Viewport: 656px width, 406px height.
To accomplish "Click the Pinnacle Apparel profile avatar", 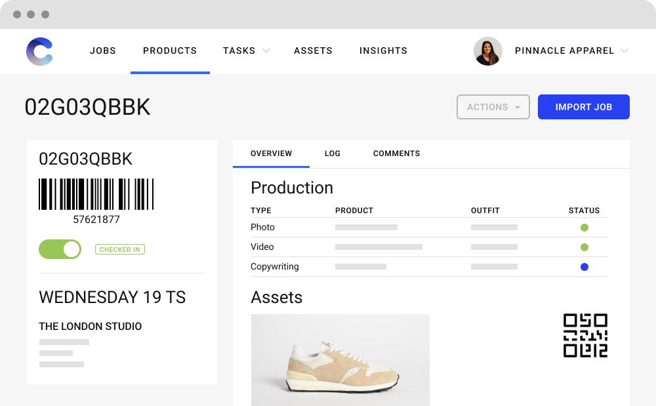I will [488, 51].
